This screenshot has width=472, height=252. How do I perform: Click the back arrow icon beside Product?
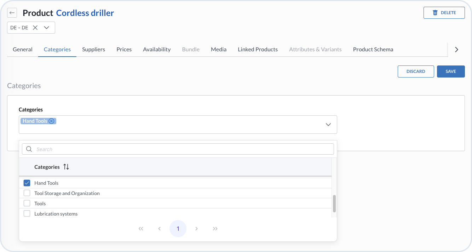(x=12, y=13)
